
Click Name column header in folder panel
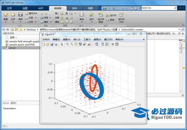12,37
